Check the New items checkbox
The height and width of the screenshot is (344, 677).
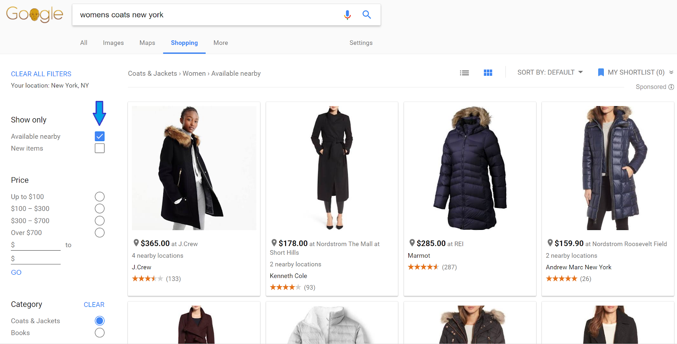99,148
